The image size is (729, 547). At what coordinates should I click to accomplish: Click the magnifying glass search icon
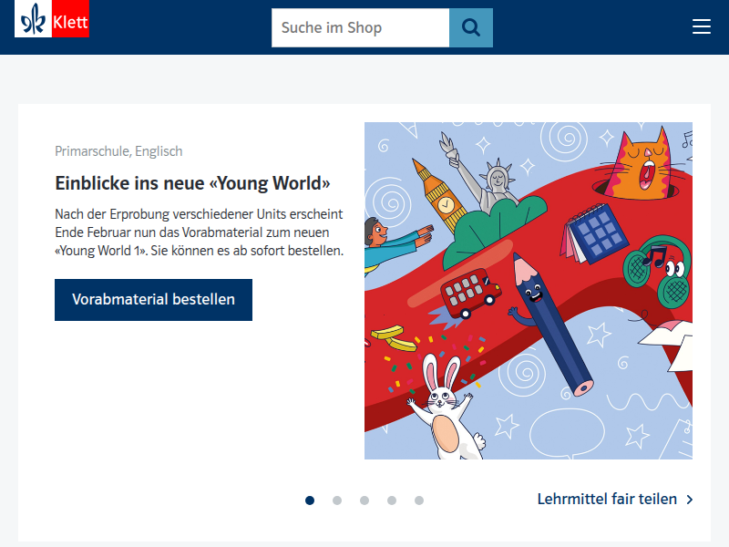470,27
